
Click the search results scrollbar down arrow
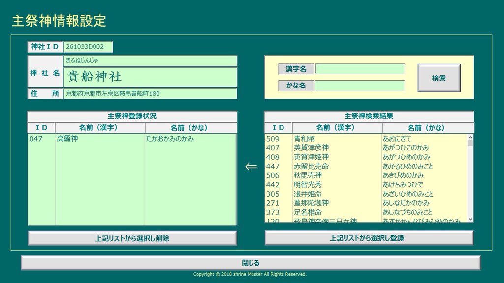470,220
